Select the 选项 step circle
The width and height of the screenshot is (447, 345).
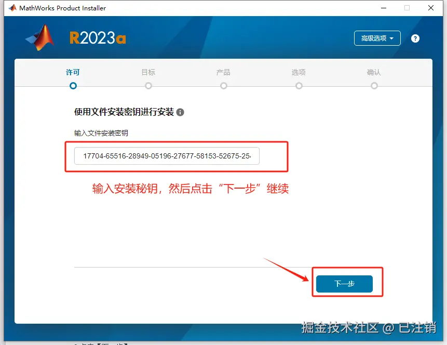tap(299, 86)
